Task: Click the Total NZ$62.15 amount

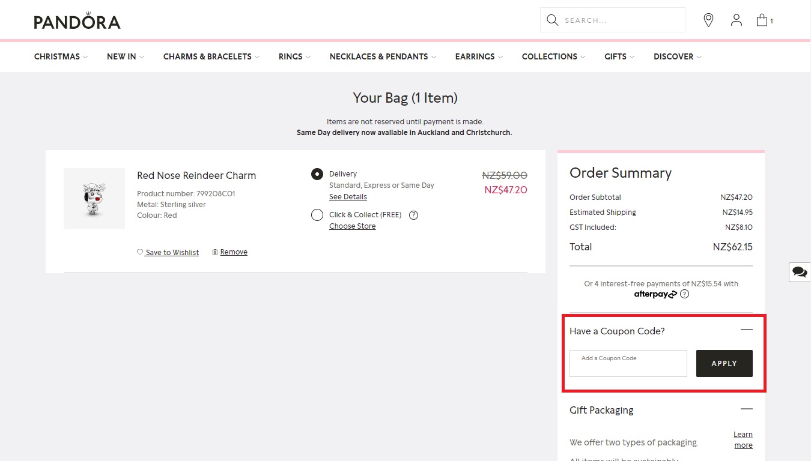Action: [732, 247]
